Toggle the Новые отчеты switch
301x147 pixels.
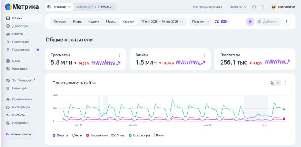pyautogui.click(x=8, y=134)
